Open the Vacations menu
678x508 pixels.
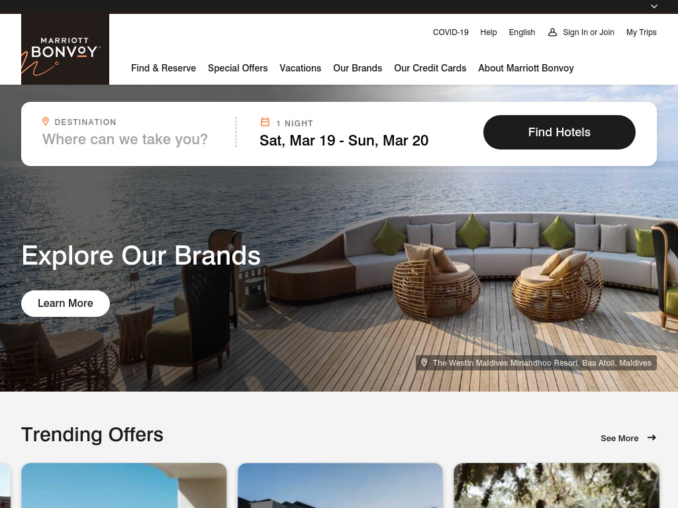click(301, 68)
